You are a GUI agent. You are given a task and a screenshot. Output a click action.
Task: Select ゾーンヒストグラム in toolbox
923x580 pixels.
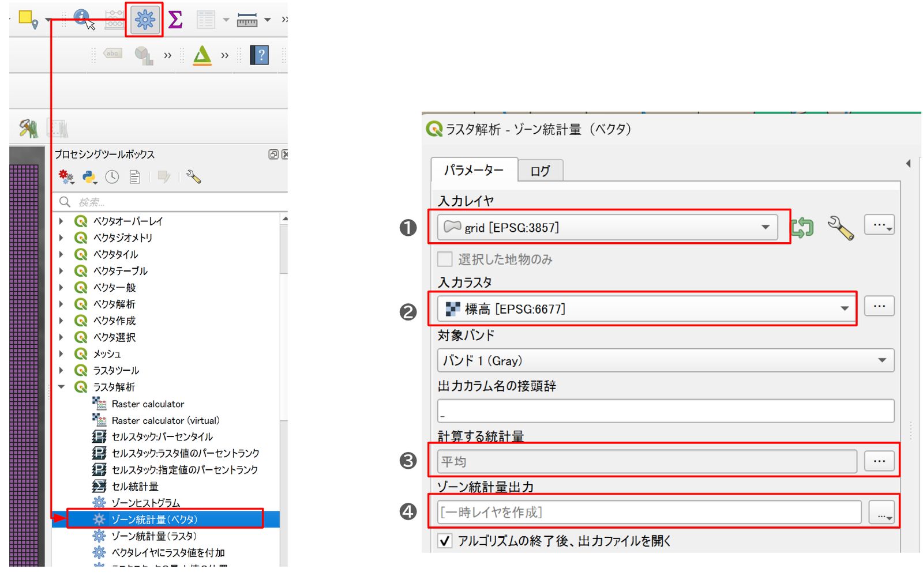[x=145, y=503]
